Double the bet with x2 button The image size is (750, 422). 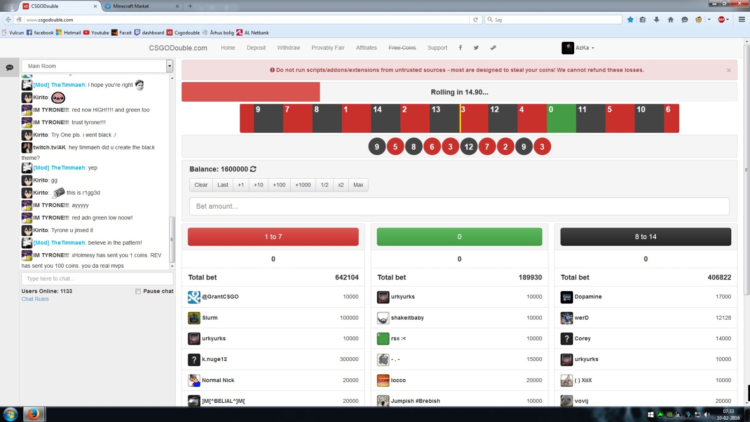click(x=341, y=185)
